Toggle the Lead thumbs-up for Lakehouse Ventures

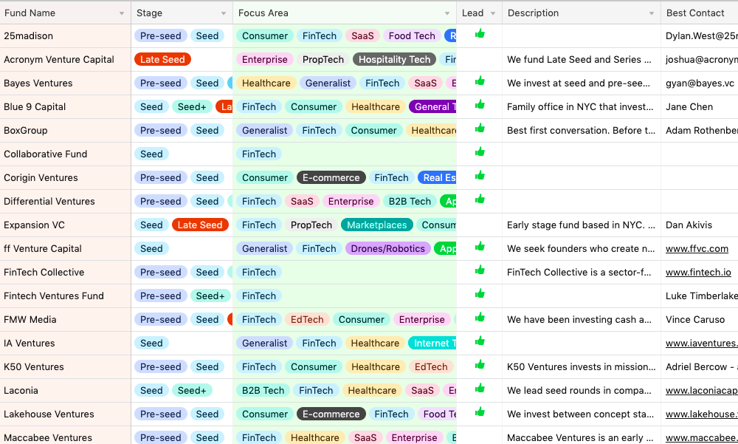480,412
